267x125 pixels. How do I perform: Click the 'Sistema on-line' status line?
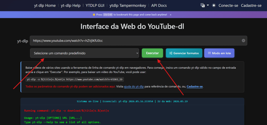coord(132,101)
